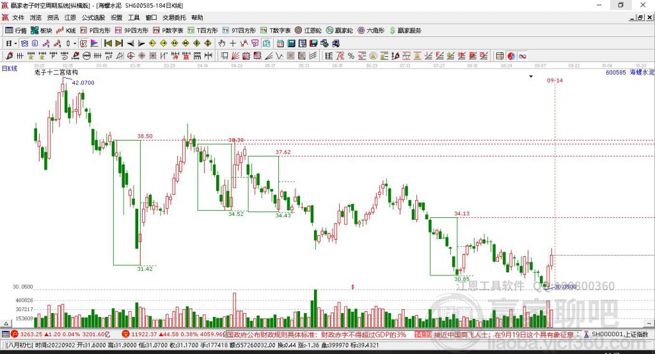Toggle the highlighted 叙 toolbar button
Screen dimensions: 655x354
click(x=83, y=43)
